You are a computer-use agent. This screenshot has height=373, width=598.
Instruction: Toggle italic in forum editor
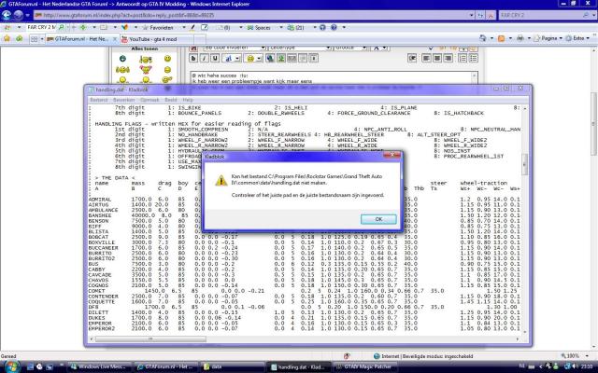[204, 58]
